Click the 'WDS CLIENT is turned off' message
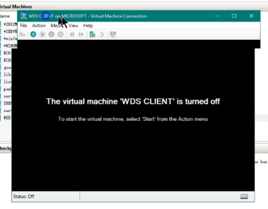Viewport: 268px width, 209px height. click(x=133, y=101)
